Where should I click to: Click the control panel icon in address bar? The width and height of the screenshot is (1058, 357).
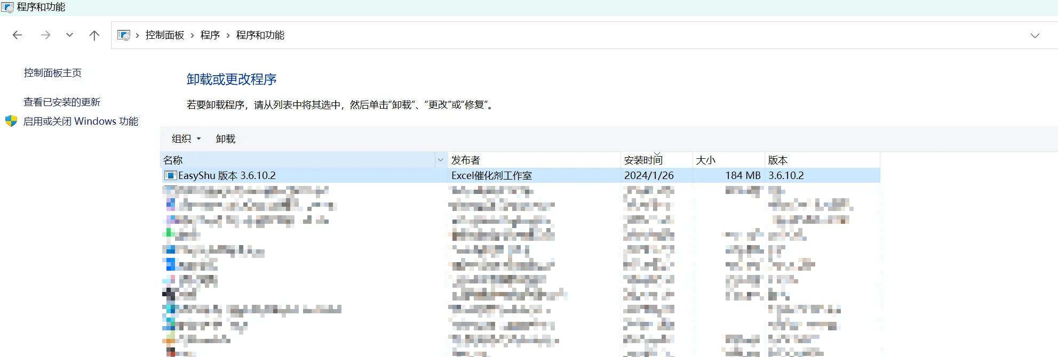click(124, 35)
